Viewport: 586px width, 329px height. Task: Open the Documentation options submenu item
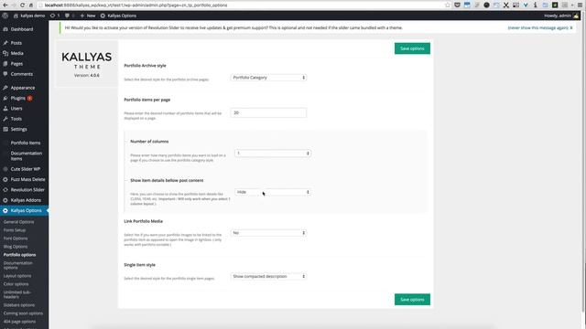[x=18, y=265]
